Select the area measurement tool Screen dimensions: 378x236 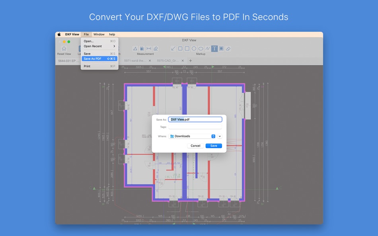[142, 48]
